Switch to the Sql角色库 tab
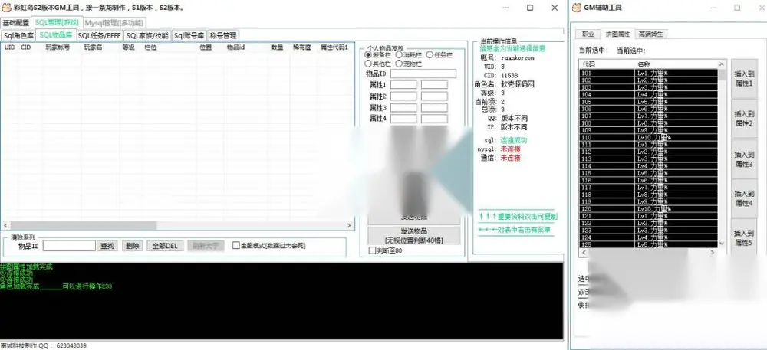Screen dimensions: 767x350 coord(18,35)
